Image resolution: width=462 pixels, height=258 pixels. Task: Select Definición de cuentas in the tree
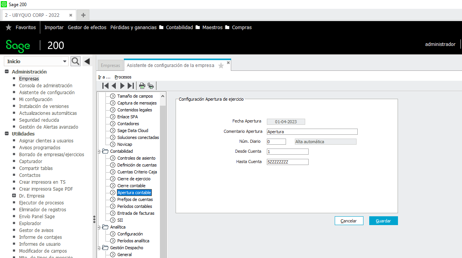coord(137,165)
